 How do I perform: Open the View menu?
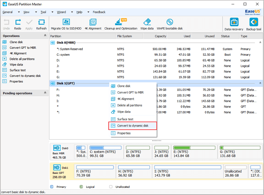pyautogui.click(x=26, y=12)
